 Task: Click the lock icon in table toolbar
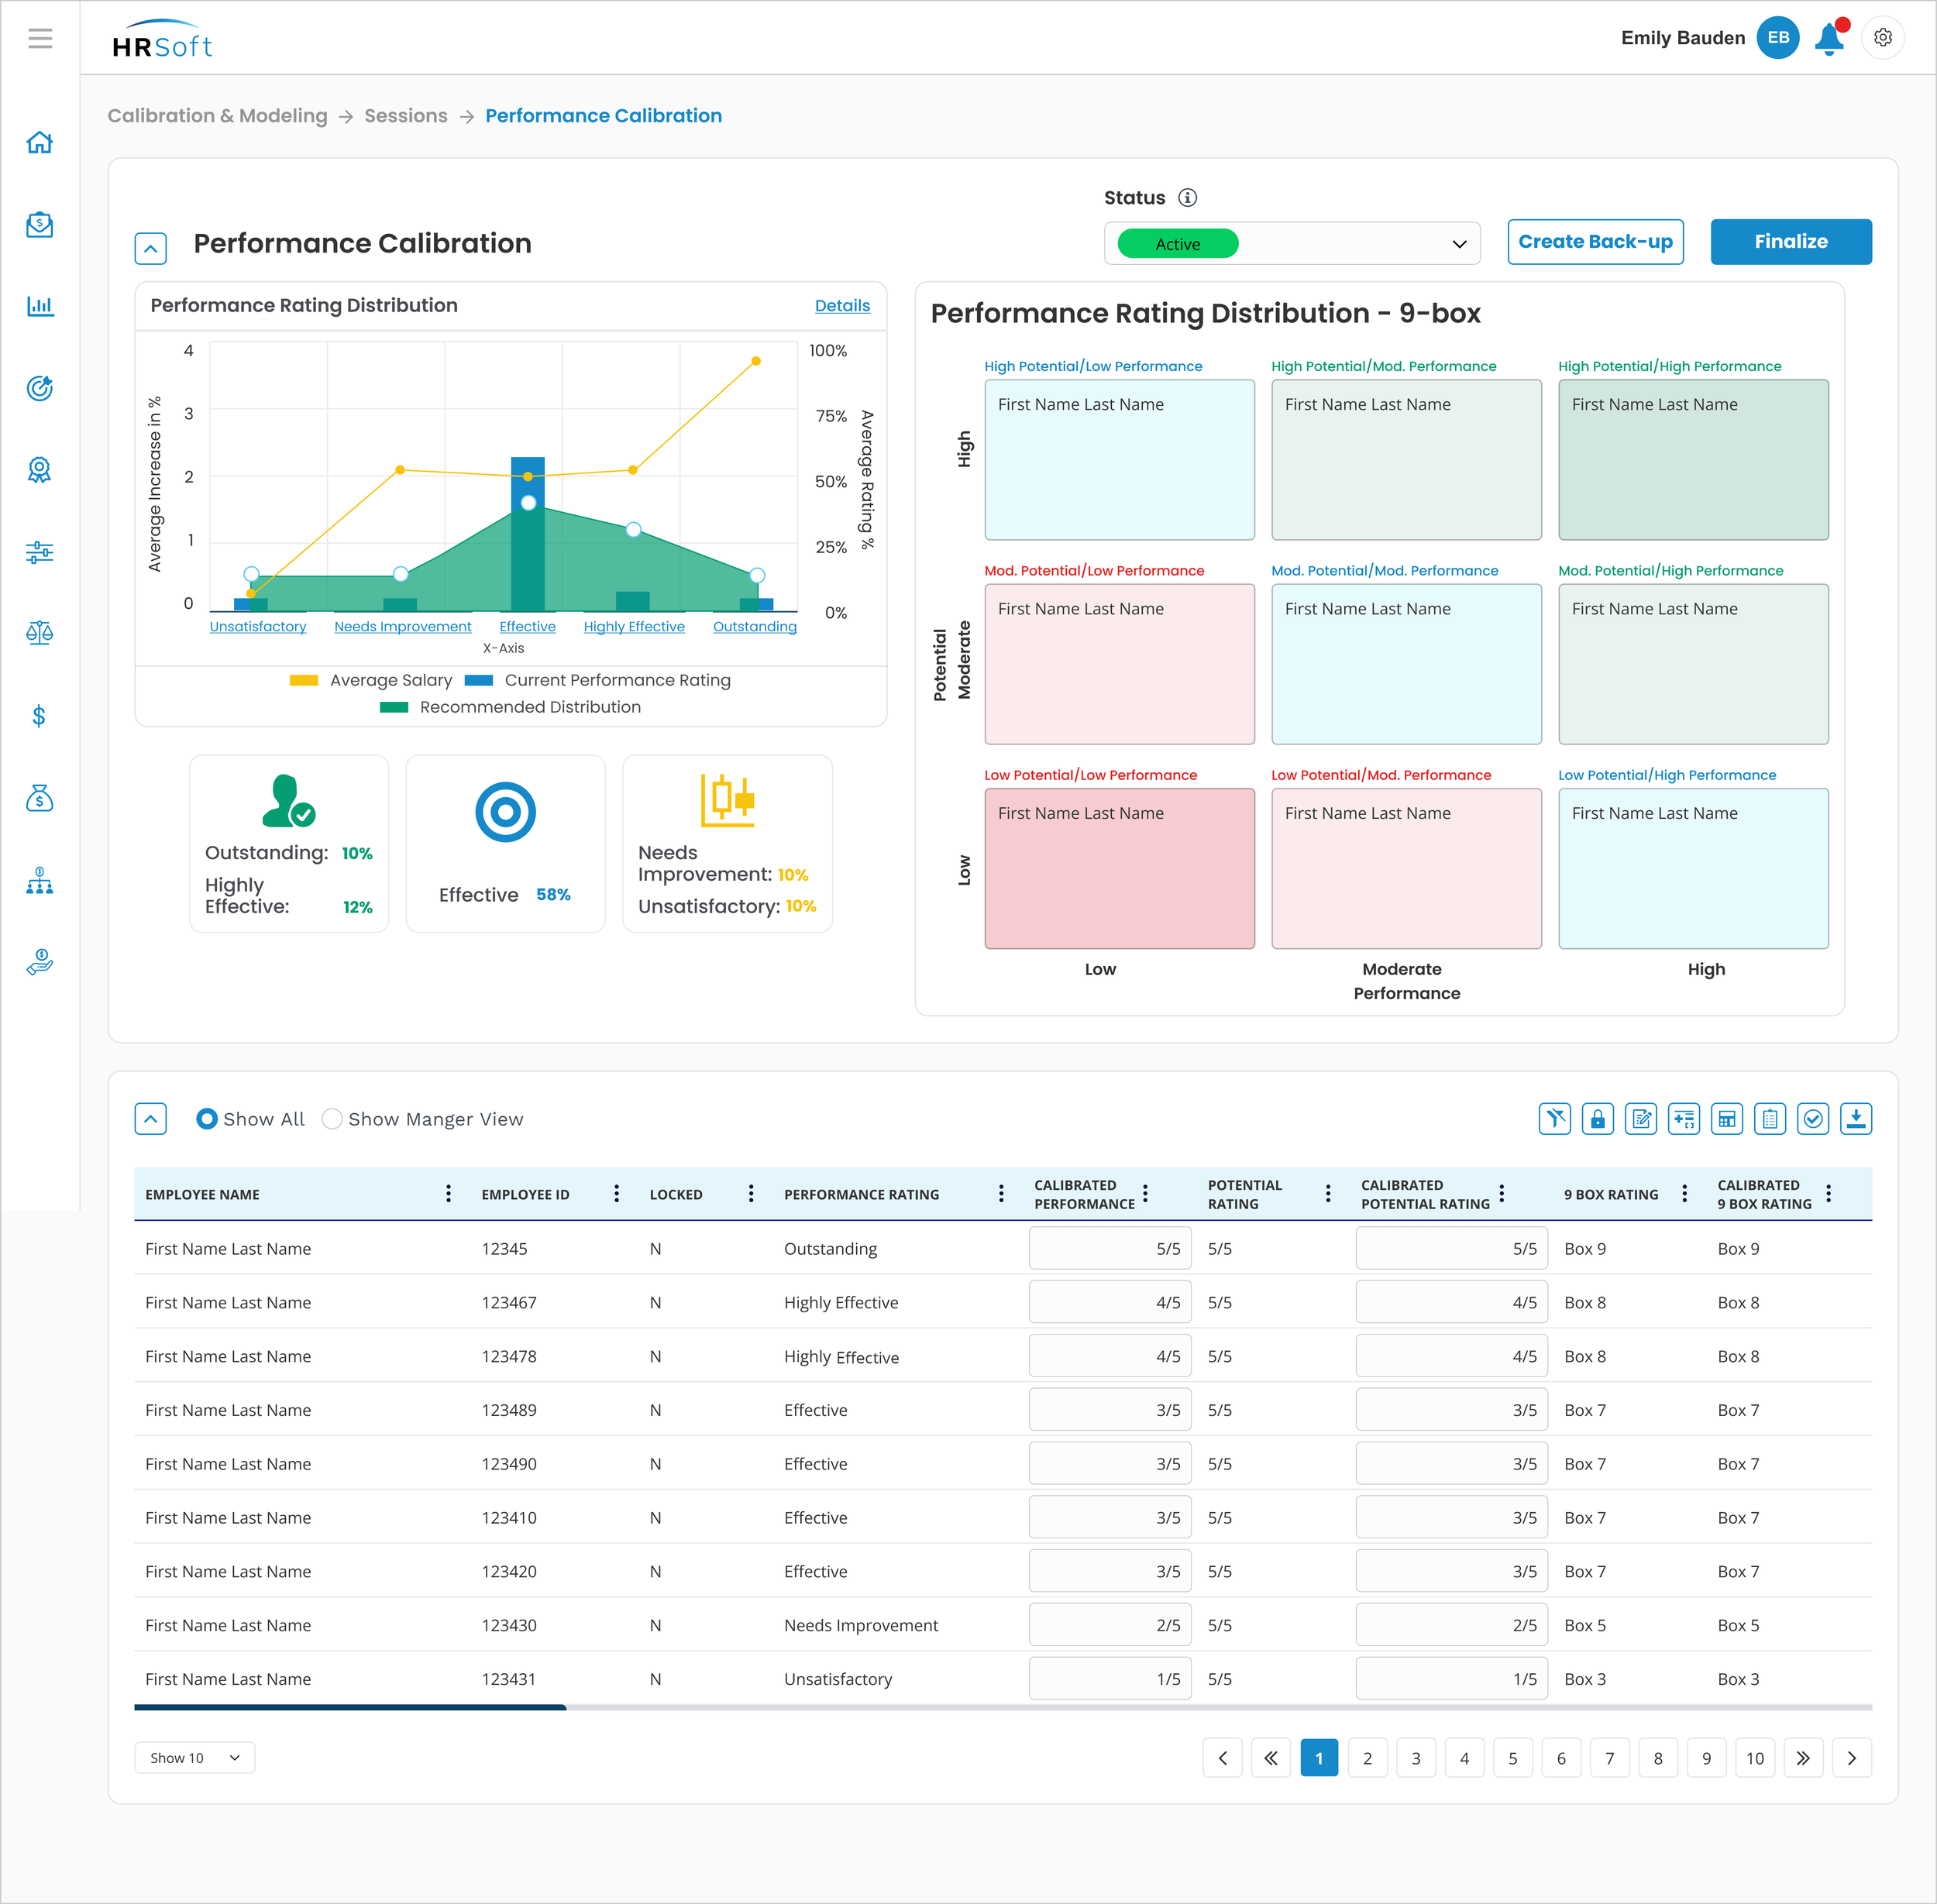pyautogui.click(x=1597, y=1119)
